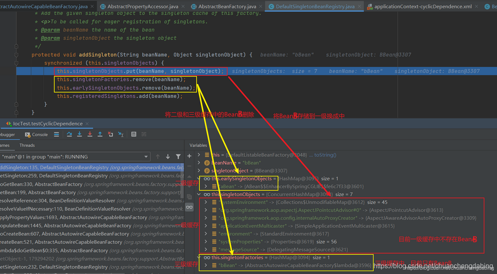Switch to applicationContext-cyclicDependence.xml tab

coord(423,6)
